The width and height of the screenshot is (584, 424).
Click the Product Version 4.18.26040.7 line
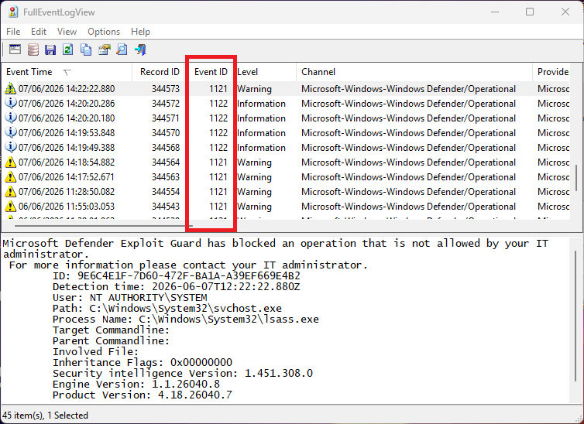pyautogui.click(x=143, y=395)
